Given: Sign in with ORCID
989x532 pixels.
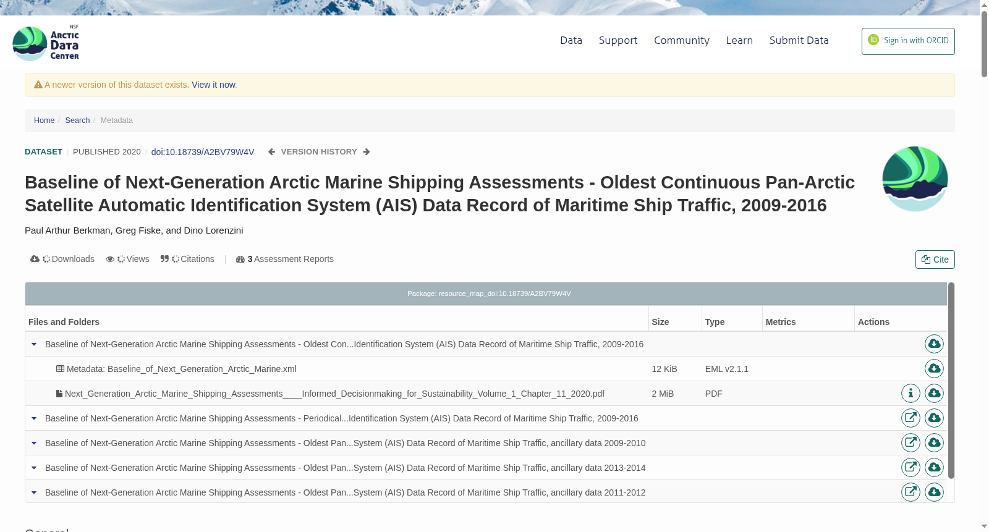Looking at the screenshot, I should (x=908, y=41).
